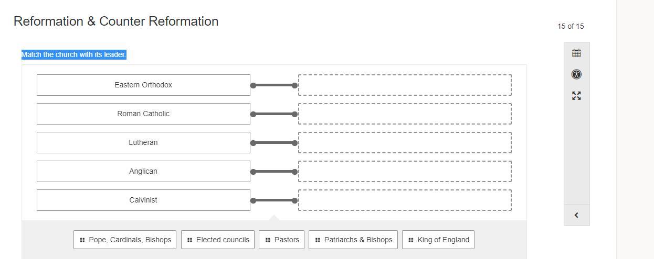Select the King of England chip
654x259 pixels.
[438, 240]
